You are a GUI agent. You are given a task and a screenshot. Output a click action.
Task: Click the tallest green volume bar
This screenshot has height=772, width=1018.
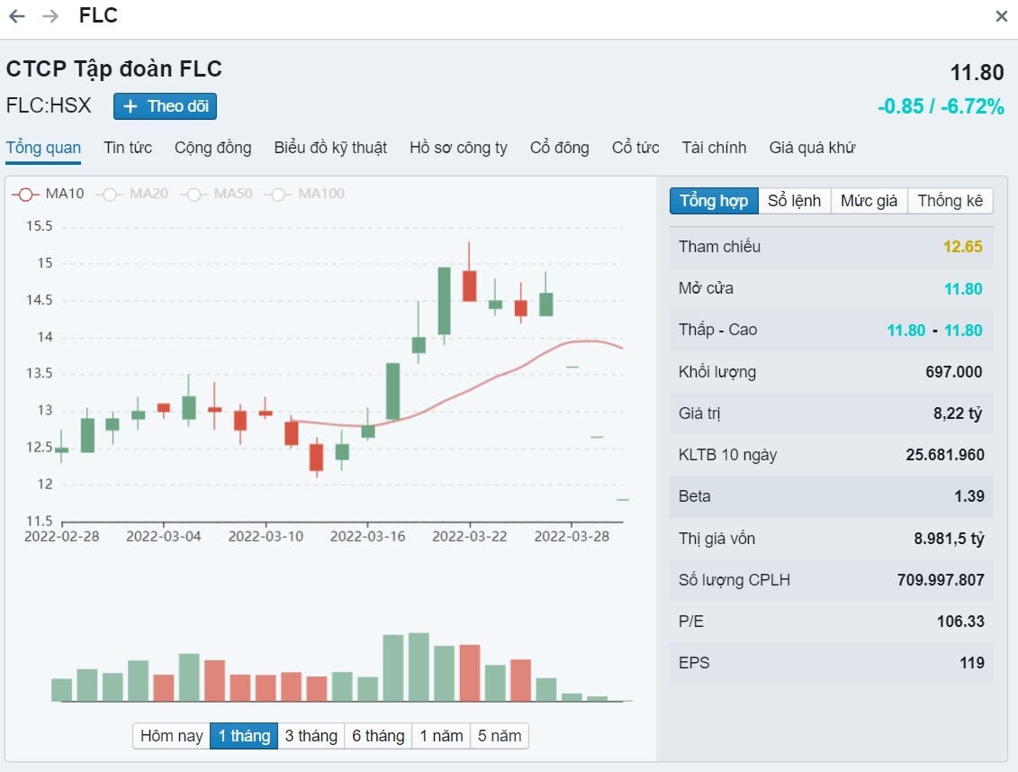[419, 667]
